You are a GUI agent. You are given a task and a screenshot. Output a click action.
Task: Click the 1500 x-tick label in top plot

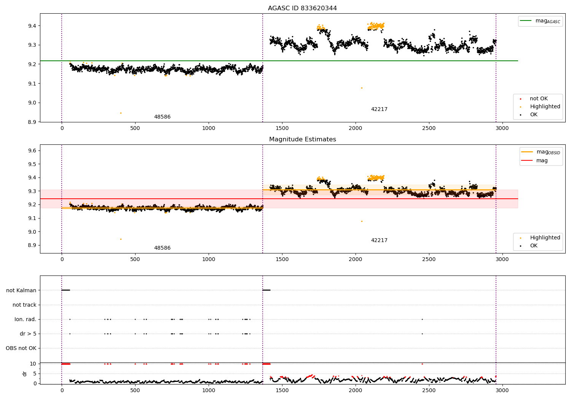(x=282, y=128)
